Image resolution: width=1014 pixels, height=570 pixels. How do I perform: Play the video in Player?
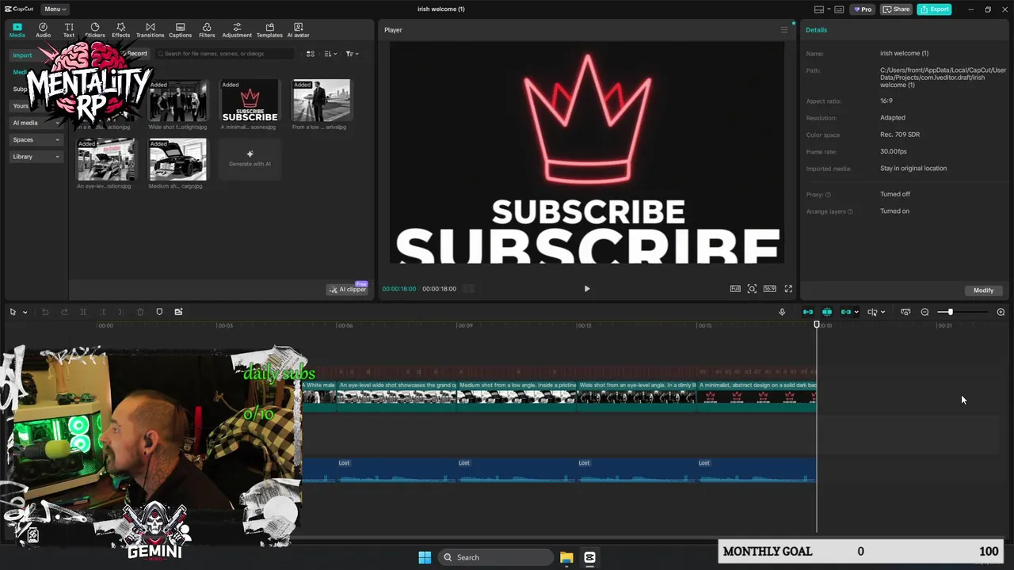[587, 289]
